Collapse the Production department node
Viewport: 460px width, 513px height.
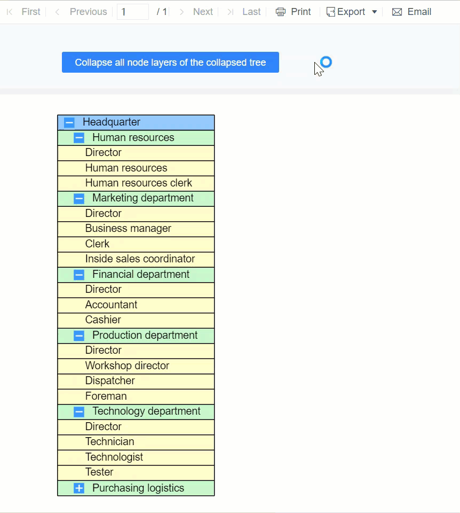(79, 336)
